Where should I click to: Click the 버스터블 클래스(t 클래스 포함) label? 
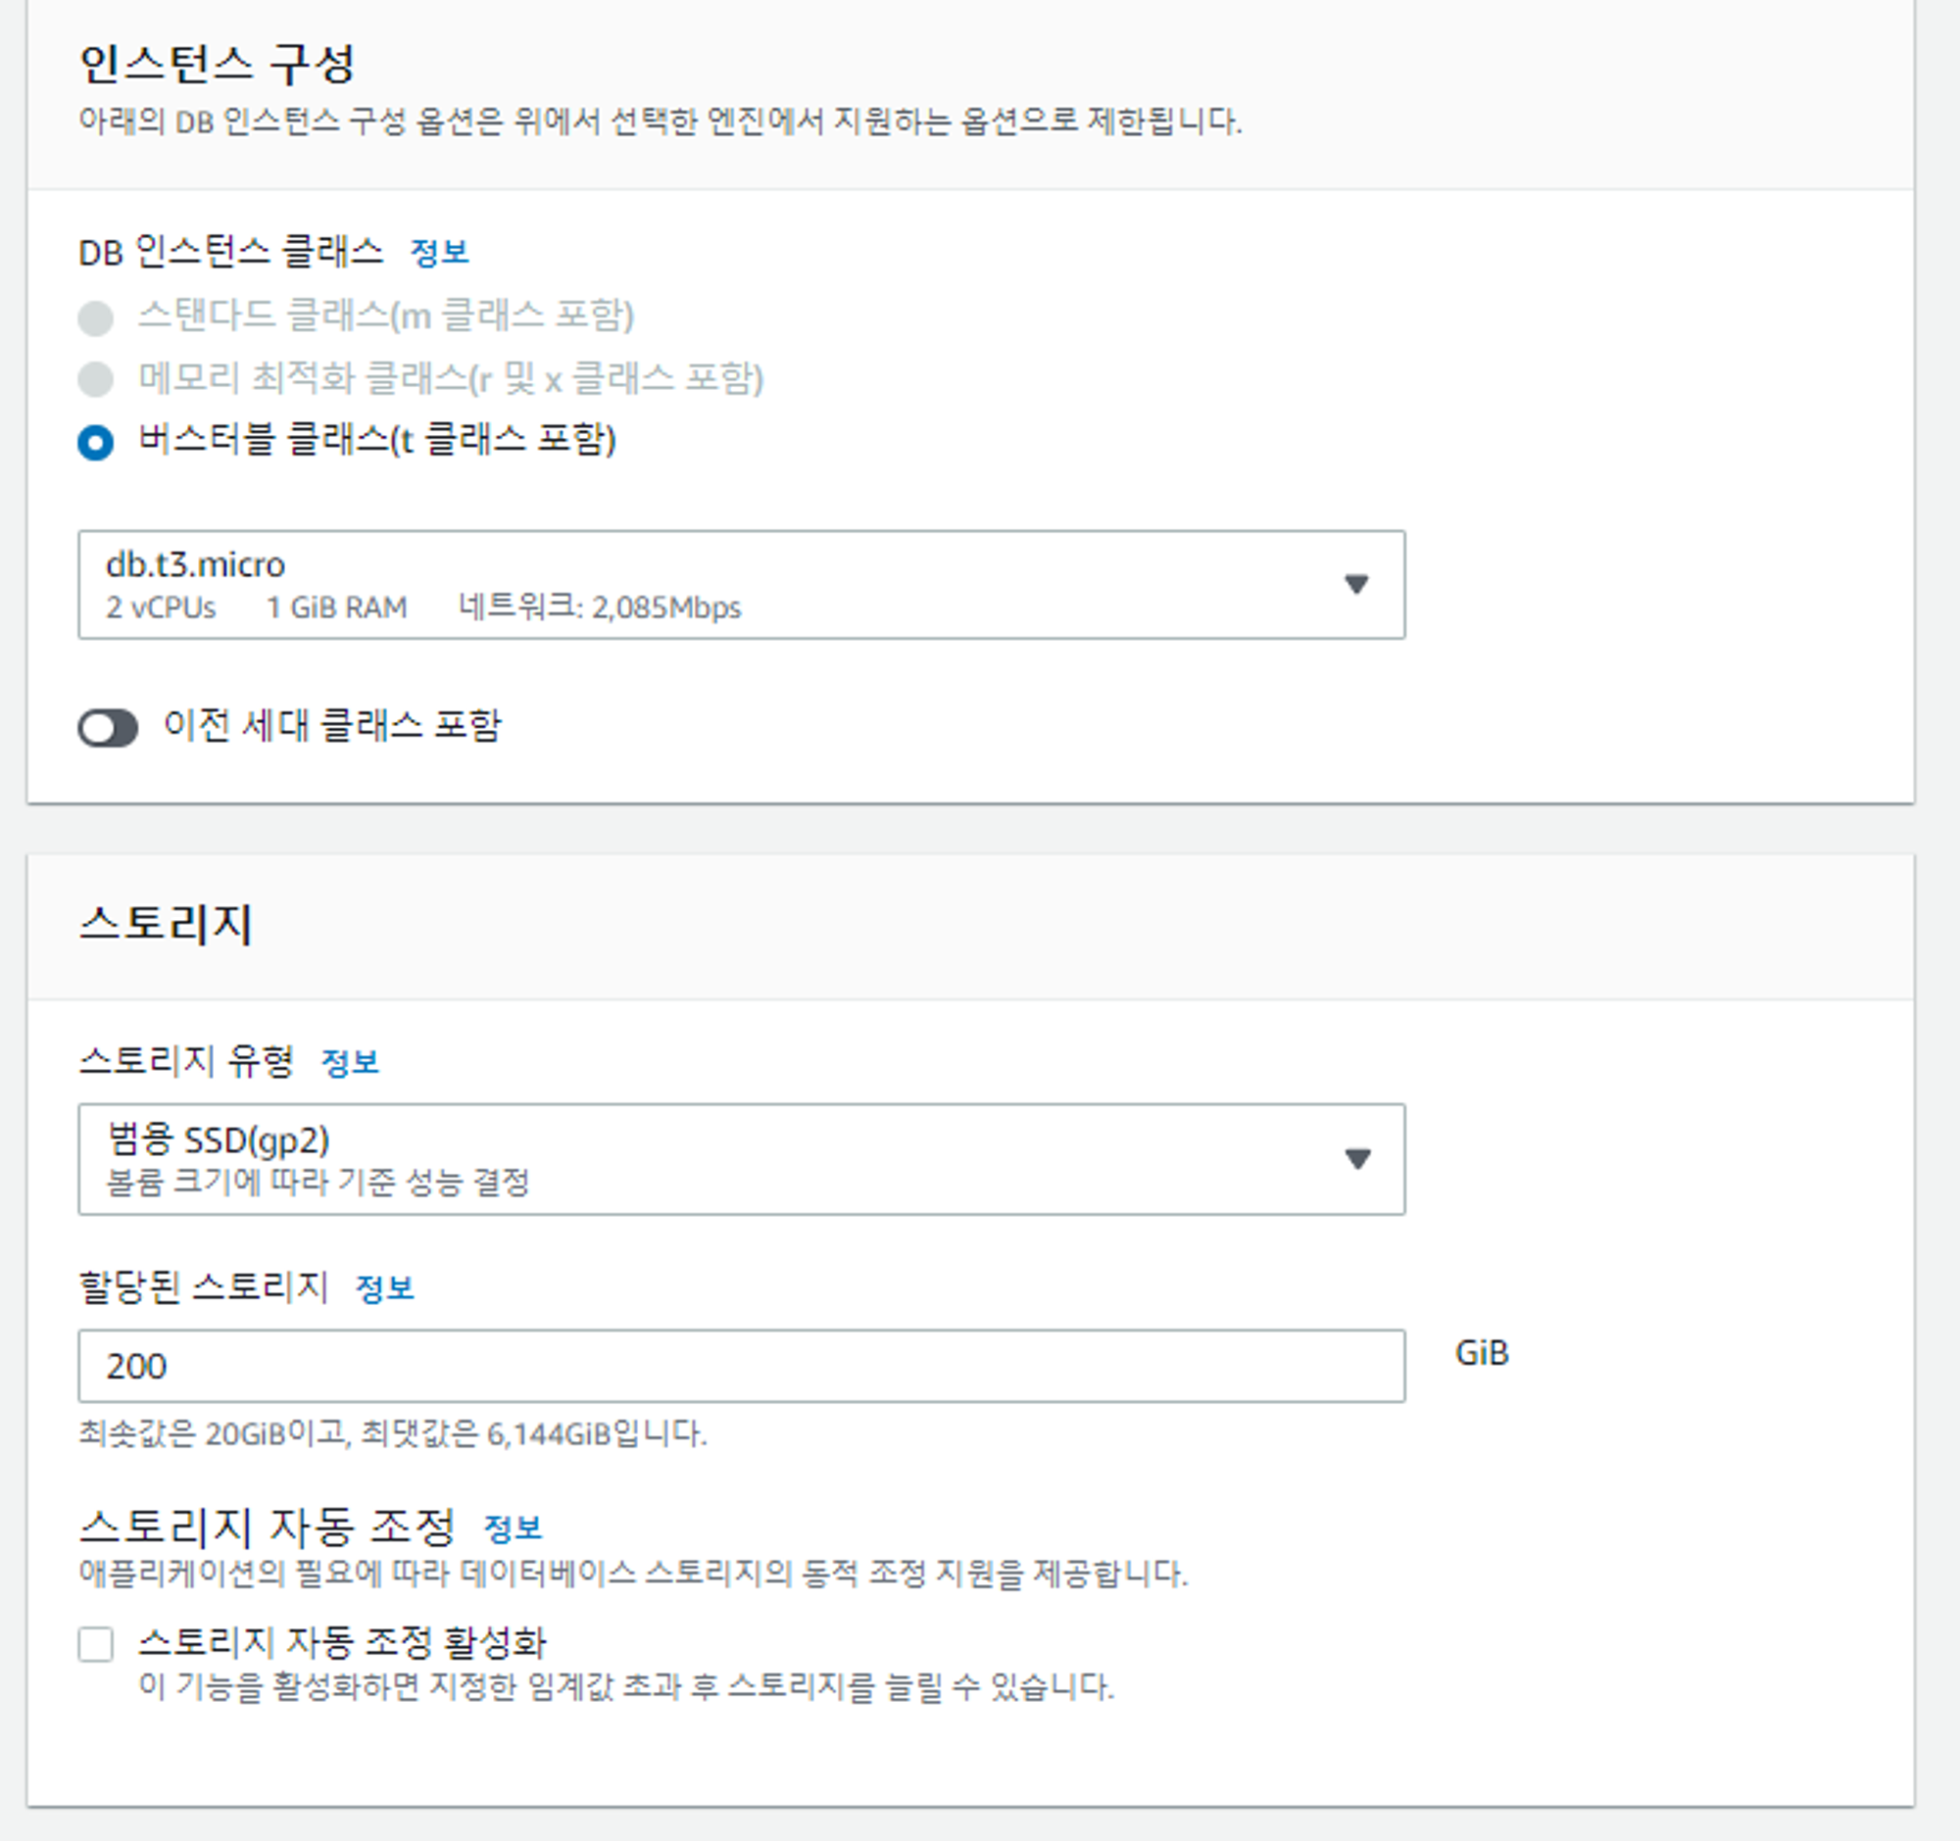point(376,440)
